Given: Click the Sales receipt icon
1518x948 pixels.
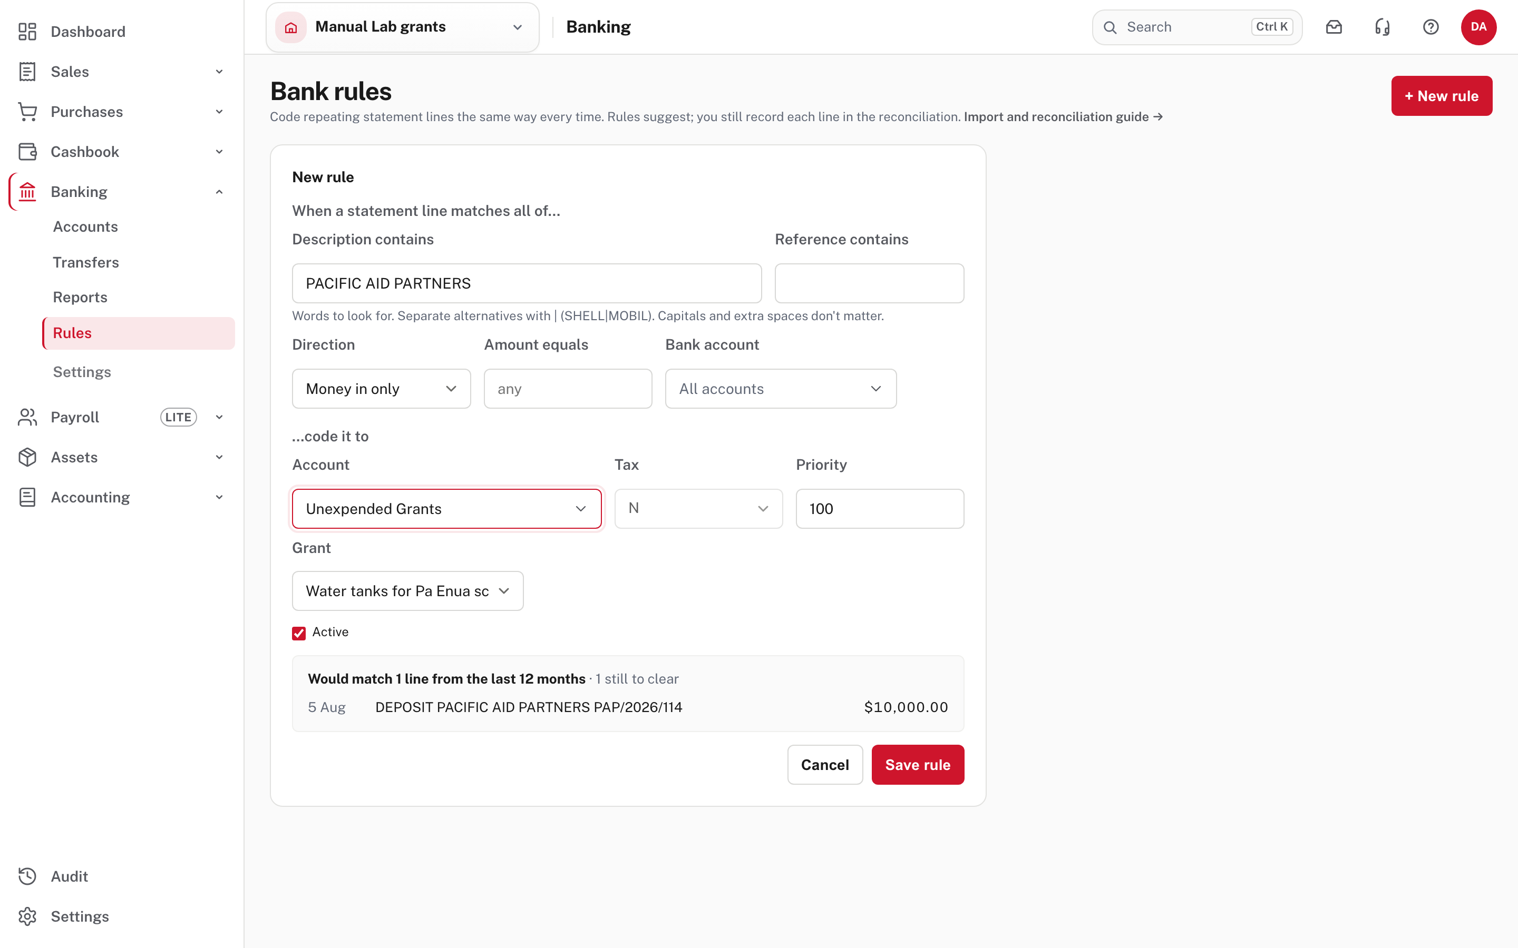Looking at the screenshot, I should point(27,72).
